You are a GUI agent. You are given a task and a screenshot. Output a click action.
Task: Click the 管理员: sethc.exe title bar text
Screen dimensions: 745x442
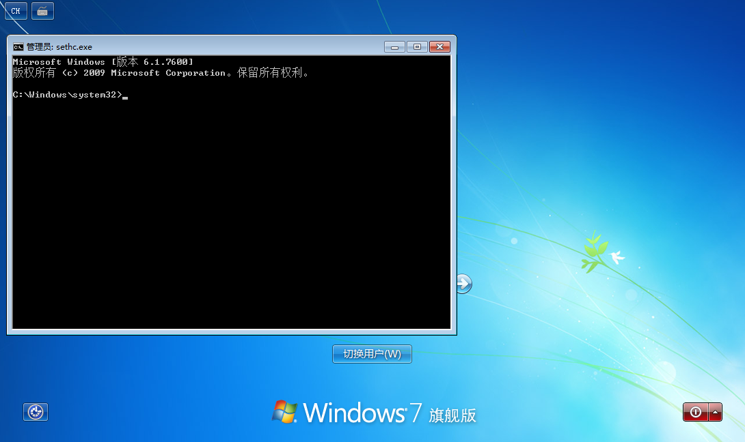[x=59, y=47]
